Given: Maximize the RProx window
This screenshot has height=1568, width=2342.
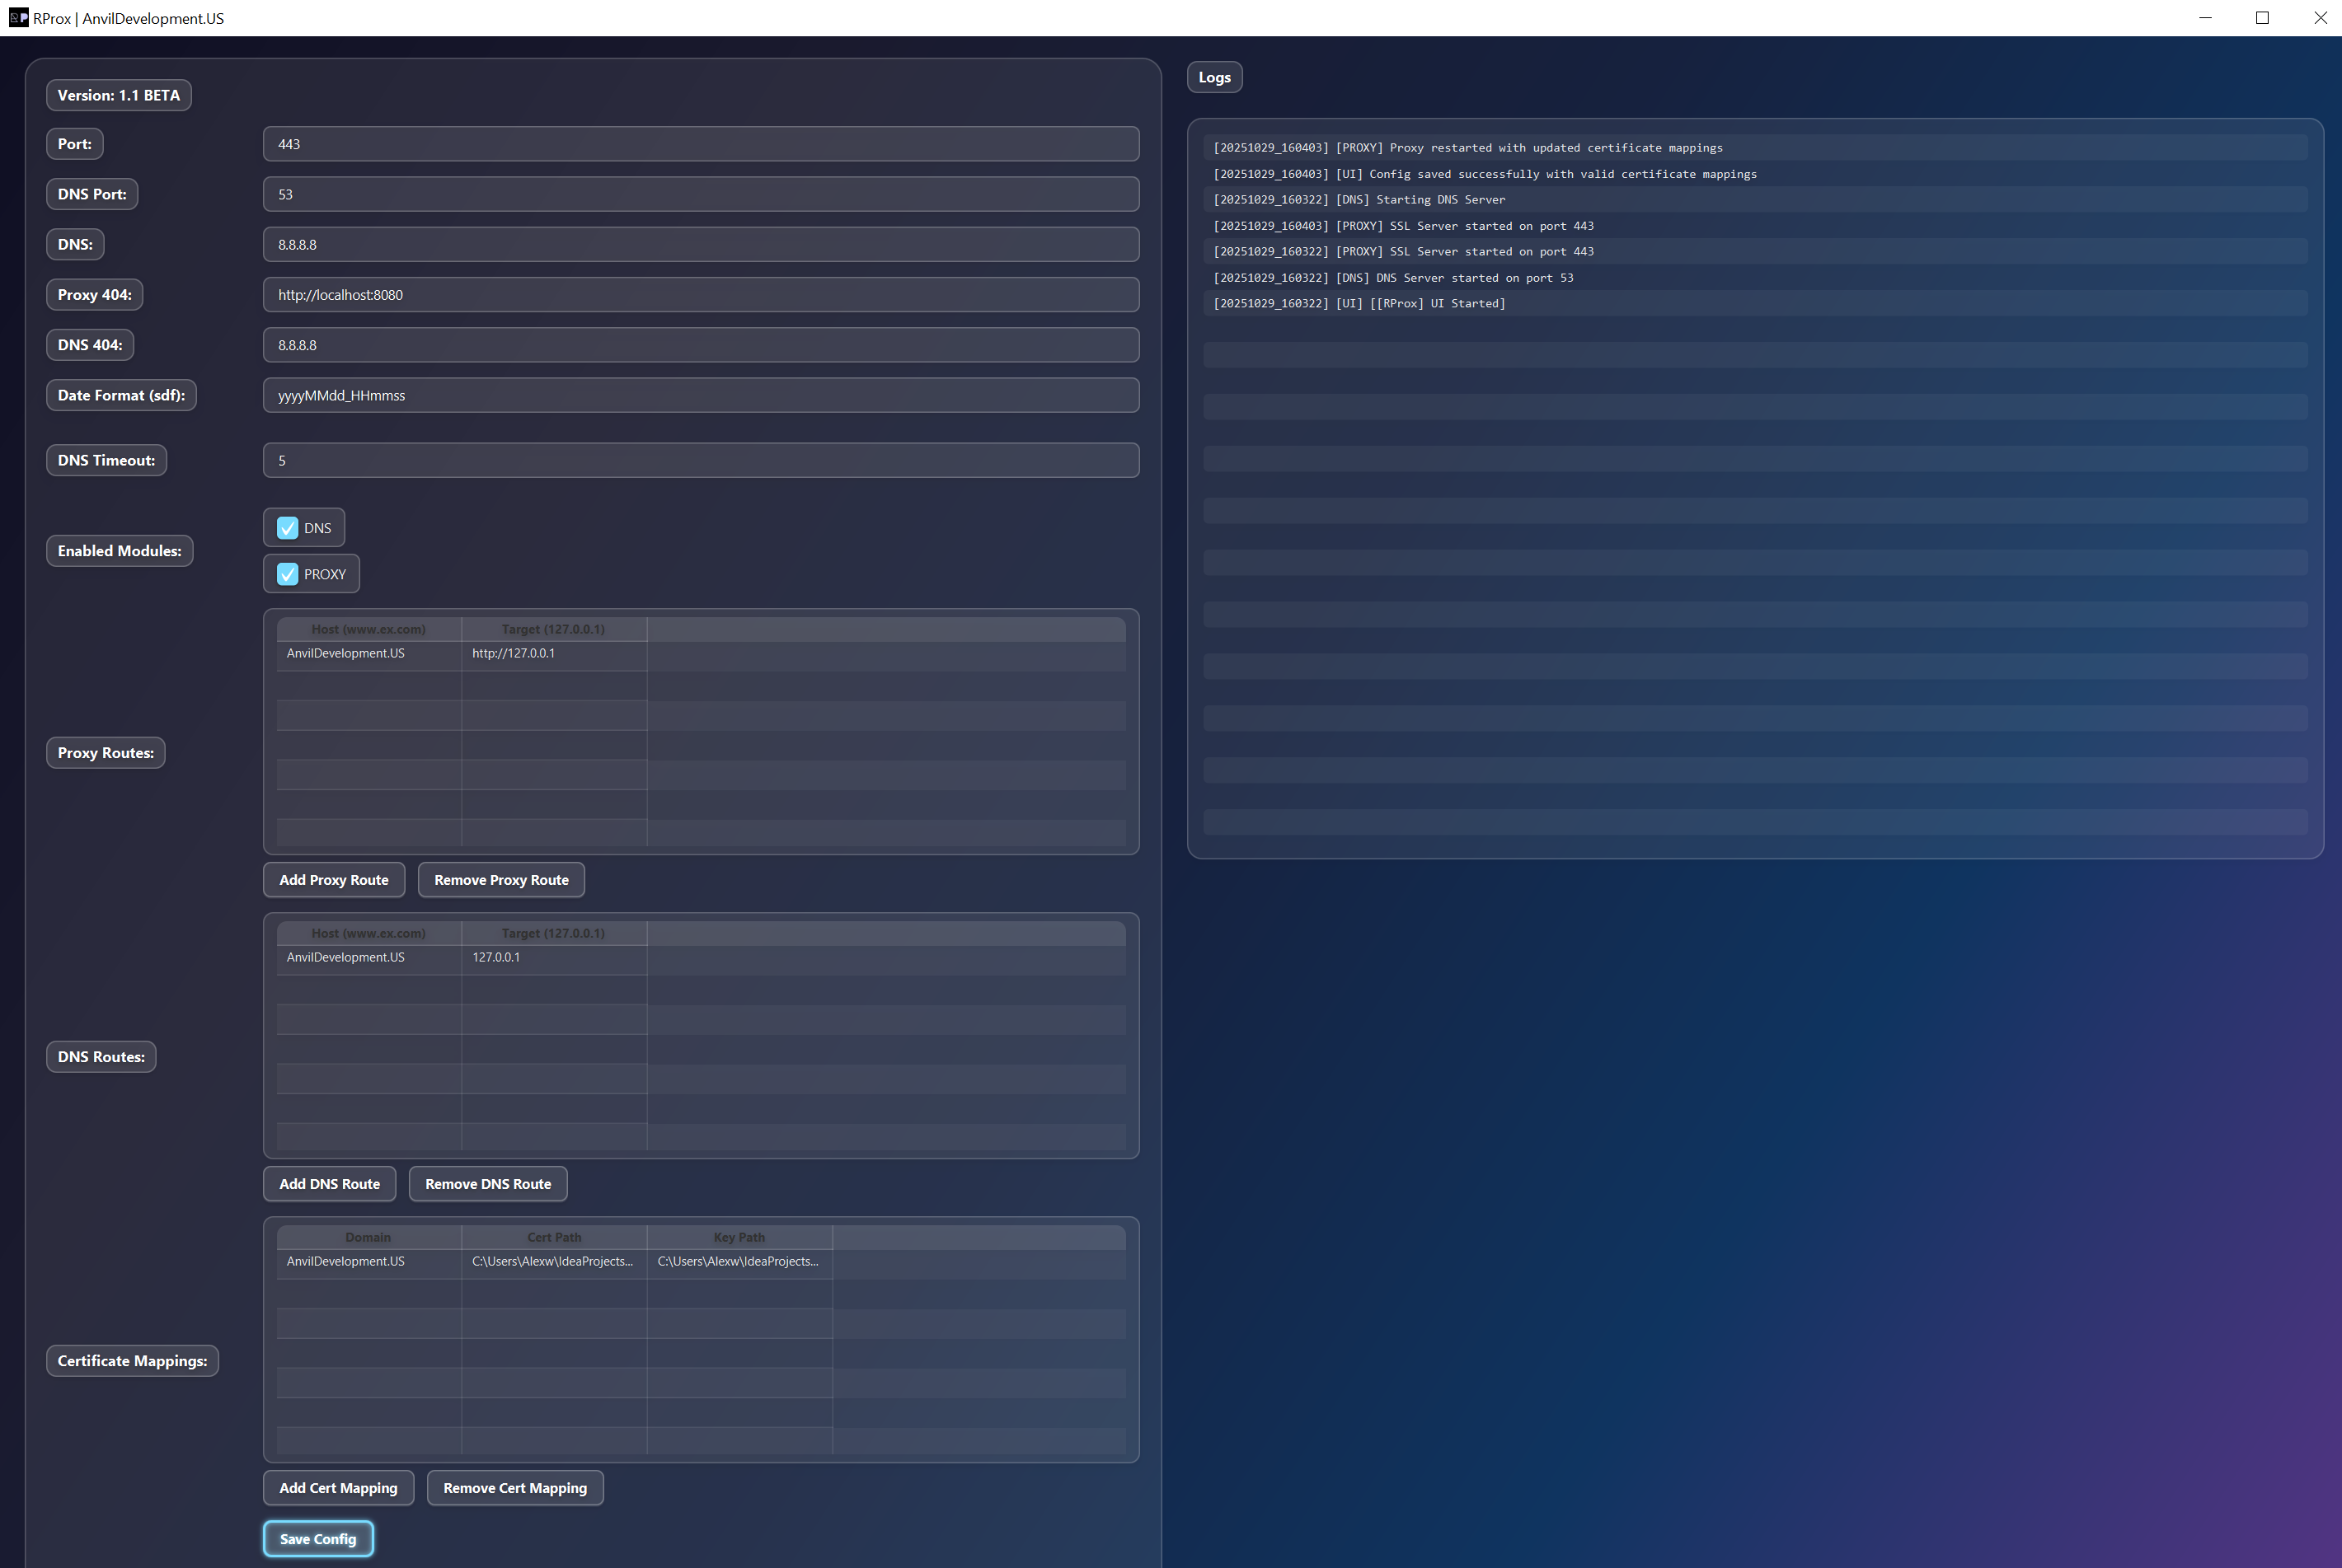Looking at the screenshot, I should (2262, 18).
